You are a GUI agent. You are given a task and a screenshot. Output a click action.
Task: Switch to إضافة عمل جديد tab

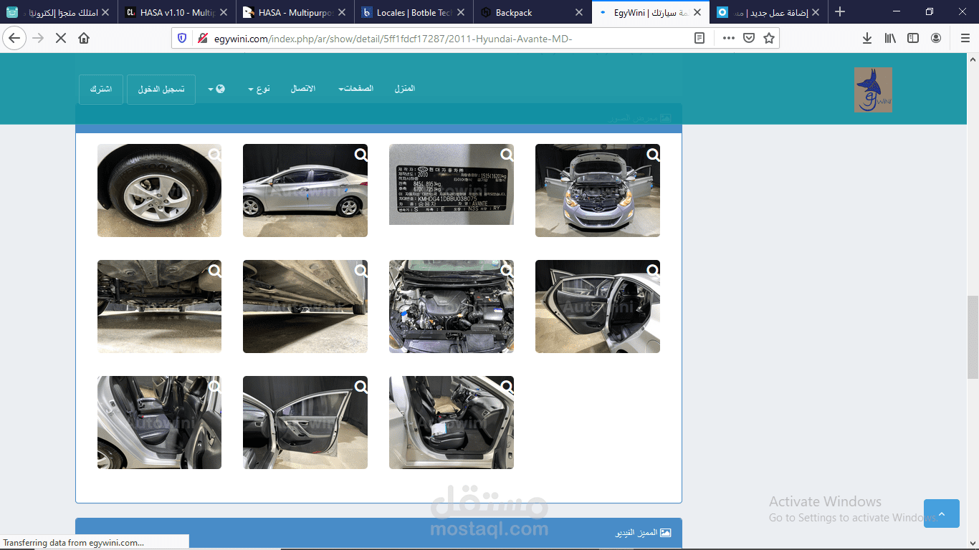click(768, 12)
